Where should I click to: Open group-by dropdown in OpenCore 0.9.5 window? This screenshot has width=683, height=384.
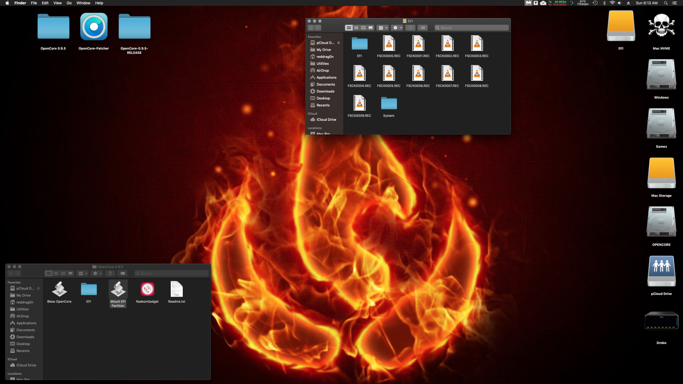pos(83,273)
